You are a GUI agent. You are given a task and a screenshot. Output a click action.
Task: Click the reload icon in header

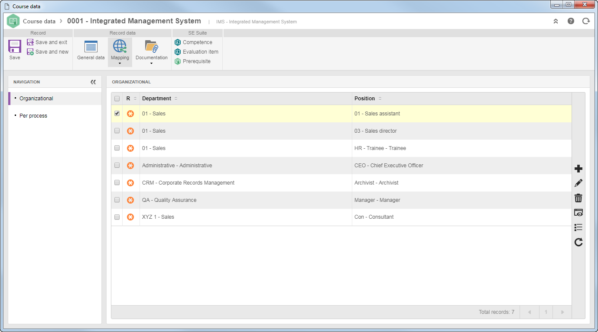pyautogui.click(x=586, y=21)
